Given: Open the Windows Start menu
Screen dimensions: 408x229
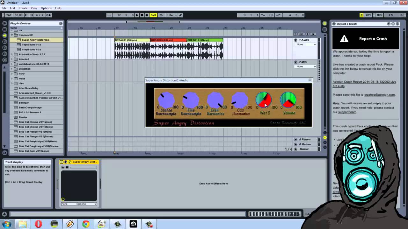Looking at the screenshot, I should [7, 224].
